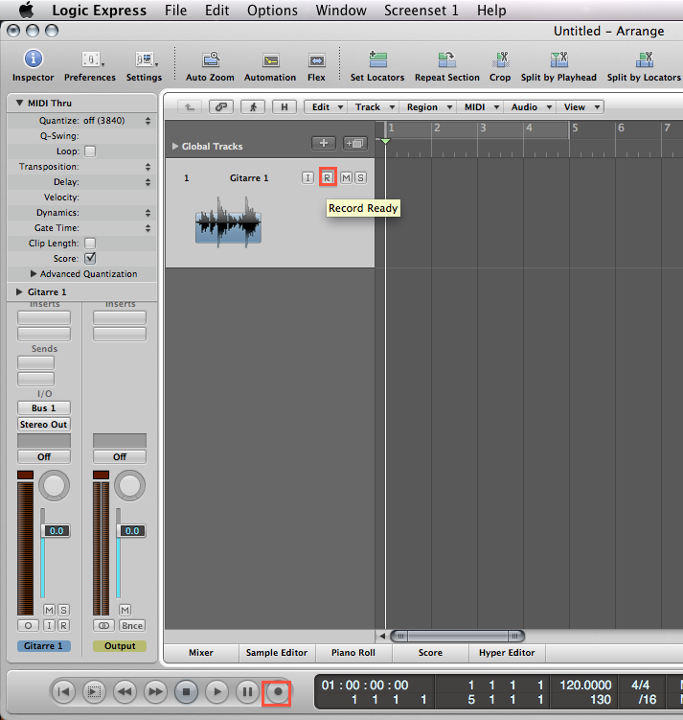The height and width of the screenshot is (720, 683).
Task: Uncheck the Score checkbox
Action: coord(90,259)
